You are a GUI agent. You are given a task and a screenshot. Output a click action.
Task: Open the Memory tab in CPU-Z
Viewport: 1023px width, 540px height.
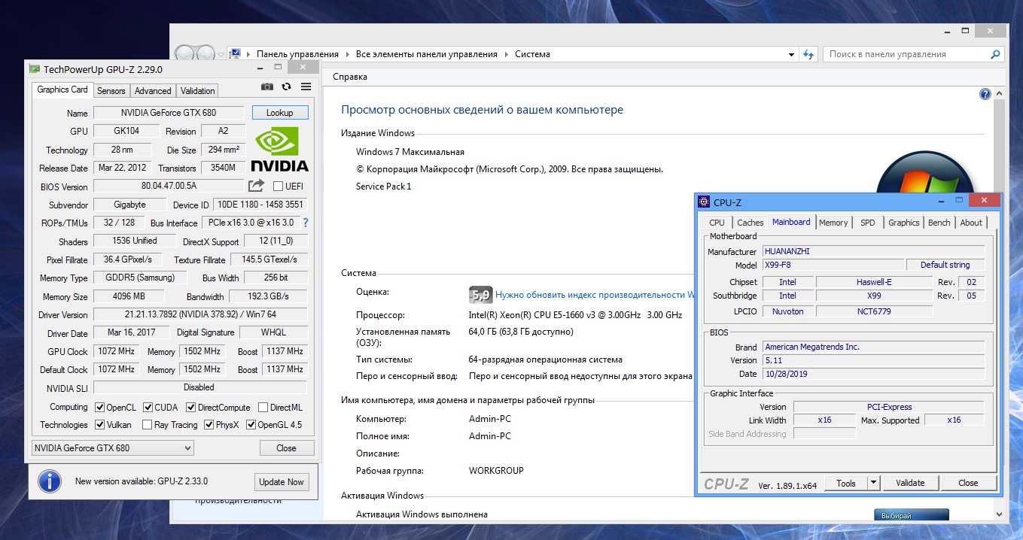click(833, 223)
